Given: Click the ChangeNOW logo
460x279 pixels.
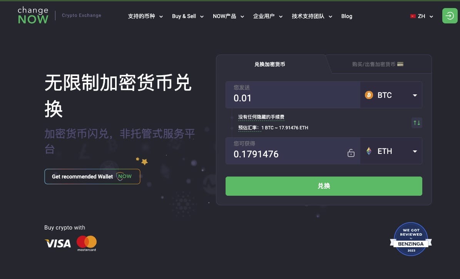Looking at the screenshot, I should pos(33,15).
